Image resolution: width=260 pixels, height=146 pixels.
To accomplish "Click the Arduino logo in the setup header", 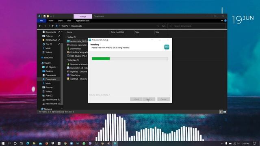I will [167, 47].
